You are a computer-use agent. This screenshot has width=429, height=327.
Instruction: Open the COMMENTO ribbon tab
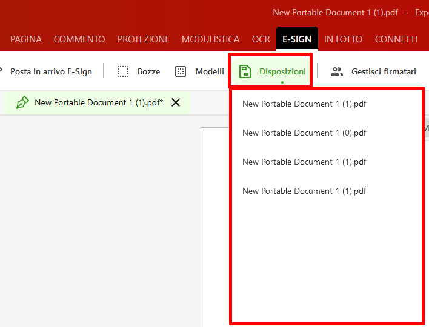click(x=79, y=39)
